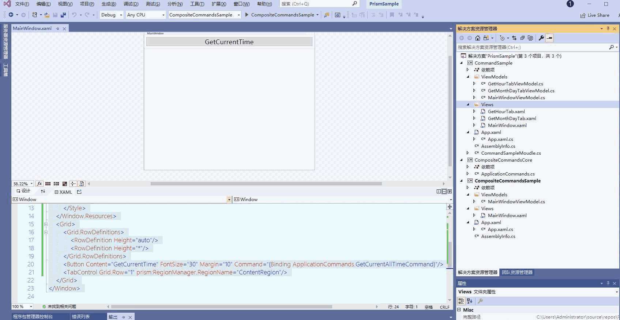620x320 pixels.
Task: Open 工具(T) menu
Action: coord(197,4)
